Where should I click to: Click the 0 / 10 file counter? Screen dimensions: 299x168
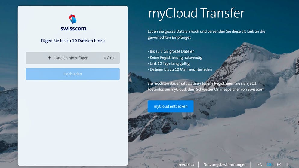point(109,58)
